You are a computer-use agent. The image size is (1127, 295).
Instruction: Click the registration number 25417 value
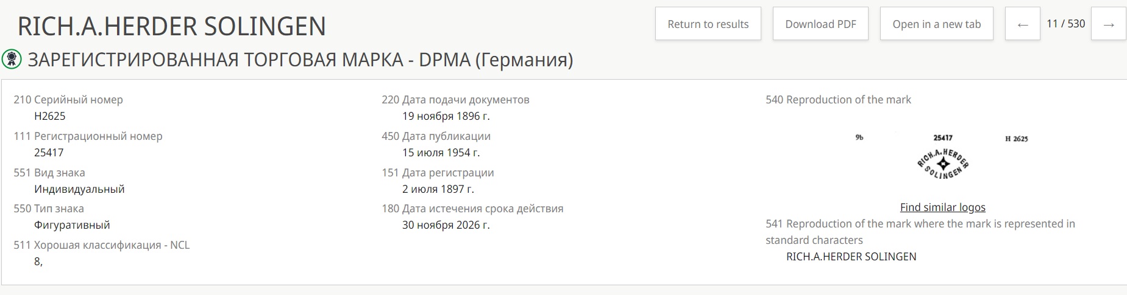(x=49, y=153)
